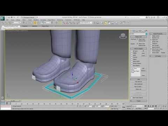The width and height of the screenshot is (168, 126).
Task: Collapse the Display Properties rollout
Action: (x=157, y=34)
